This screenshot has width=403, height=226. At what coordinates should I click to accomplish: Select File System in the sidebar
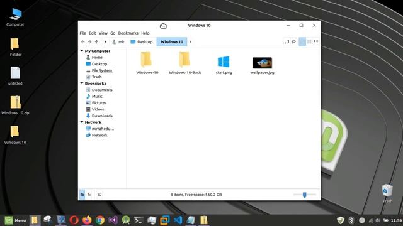pos(103,70)
